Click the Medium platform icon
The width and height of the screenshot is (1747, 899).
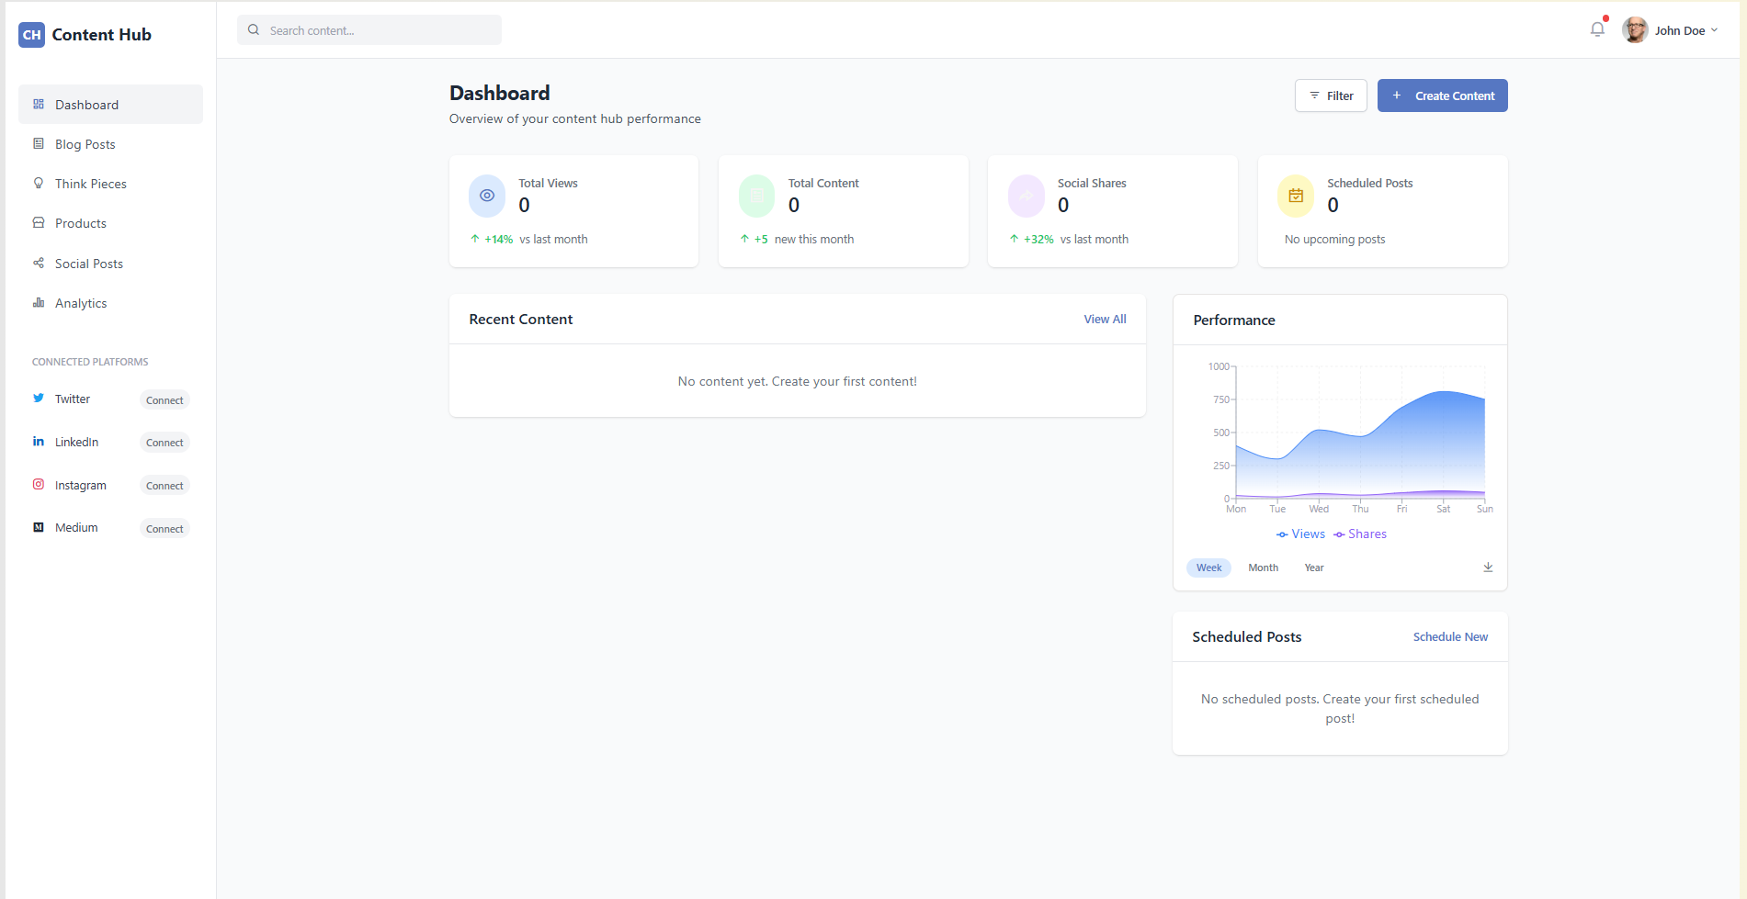pyautogui.click(x=39, y=528)
